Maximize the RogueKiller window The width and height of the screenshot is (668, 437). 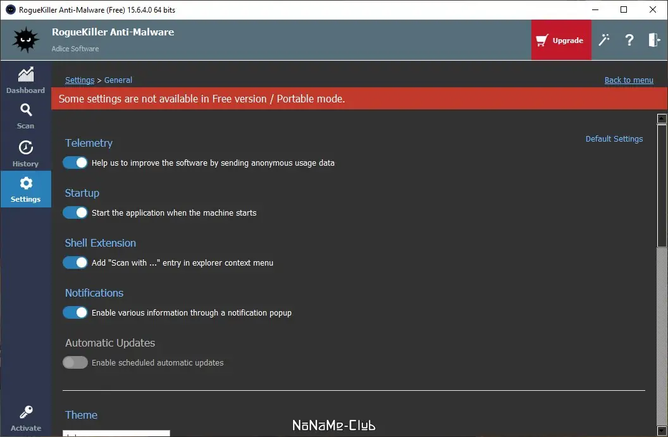(624, 9)
